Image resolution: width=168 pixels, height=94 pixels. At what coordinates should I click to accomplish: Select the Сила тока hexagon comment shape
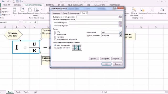[13, 34]
